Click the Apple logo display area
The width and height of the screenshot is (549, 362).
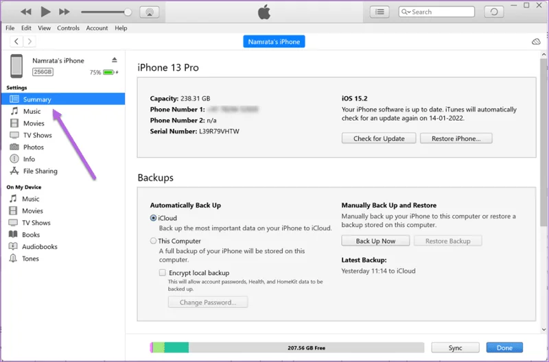(x=264, y=12)
